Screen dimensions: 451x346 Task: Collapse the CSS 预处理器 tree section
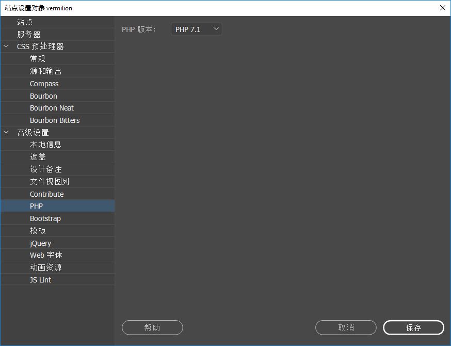[6, 46]
